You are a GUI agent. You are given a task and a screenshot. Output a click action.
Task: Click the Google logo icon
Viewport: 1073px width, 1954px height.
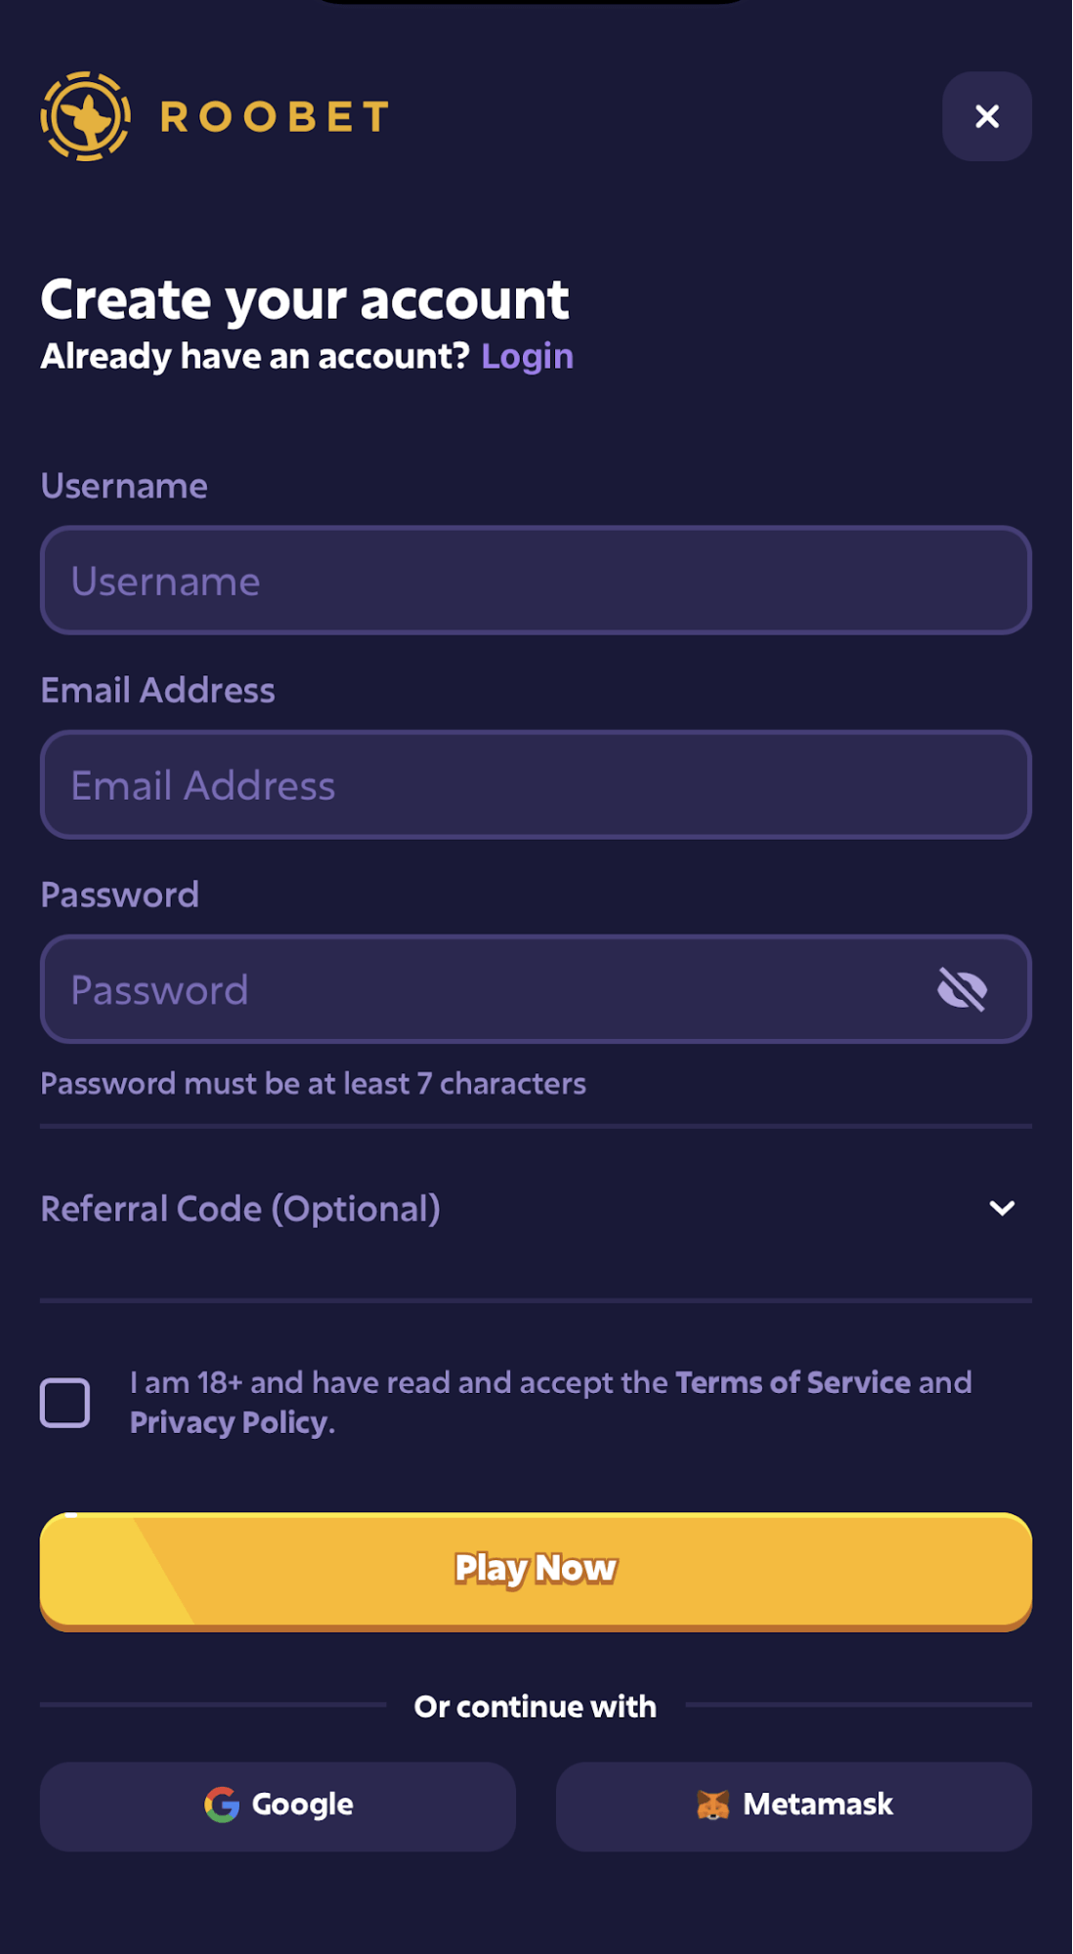(x=222, y=1804)
